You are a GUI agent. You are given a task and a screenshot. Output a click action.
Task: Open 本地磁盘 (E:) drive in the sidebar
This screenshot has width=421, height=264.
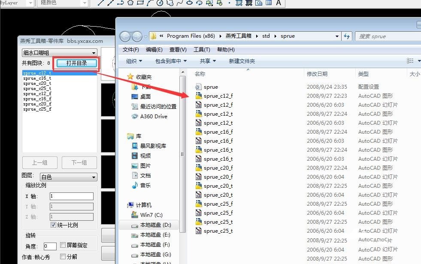155,235
